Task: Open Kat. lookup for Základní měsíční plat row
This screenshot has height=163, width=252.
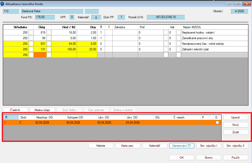Action: click(x=179, y=49)
